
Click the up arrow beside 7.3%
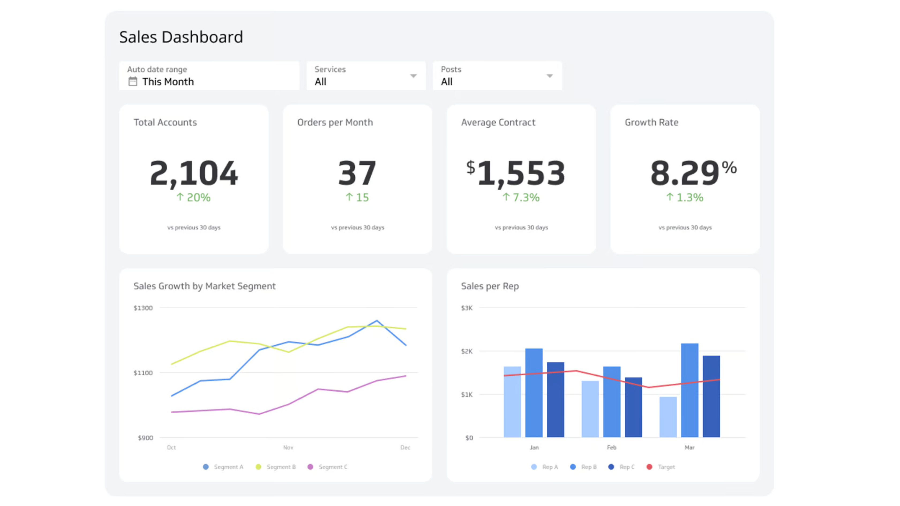click(506, 197)
